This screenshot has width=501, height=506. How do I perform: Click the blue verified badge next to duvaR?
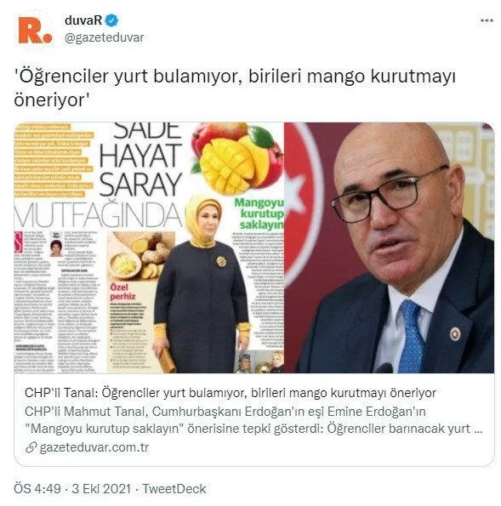[x=112, y=20]
